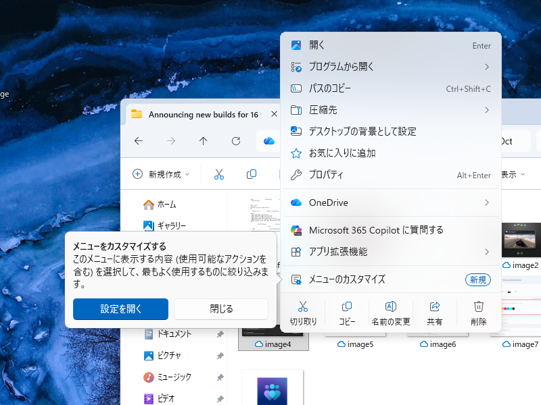Click the 閉じる button in the tooltip
The height and width of the screenshot is (405, 541).
tap(221, 309)
